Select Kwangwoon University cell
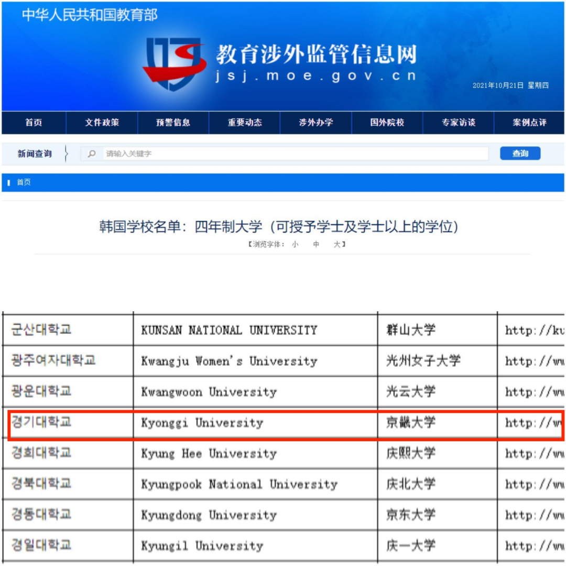The image size is (566, 566). click(x=255, y=391)
